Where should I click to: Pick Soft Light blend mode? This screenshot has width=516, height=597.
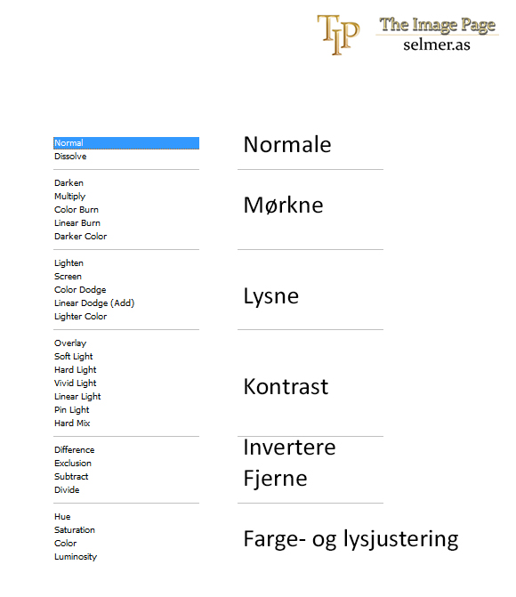point(74,357)
